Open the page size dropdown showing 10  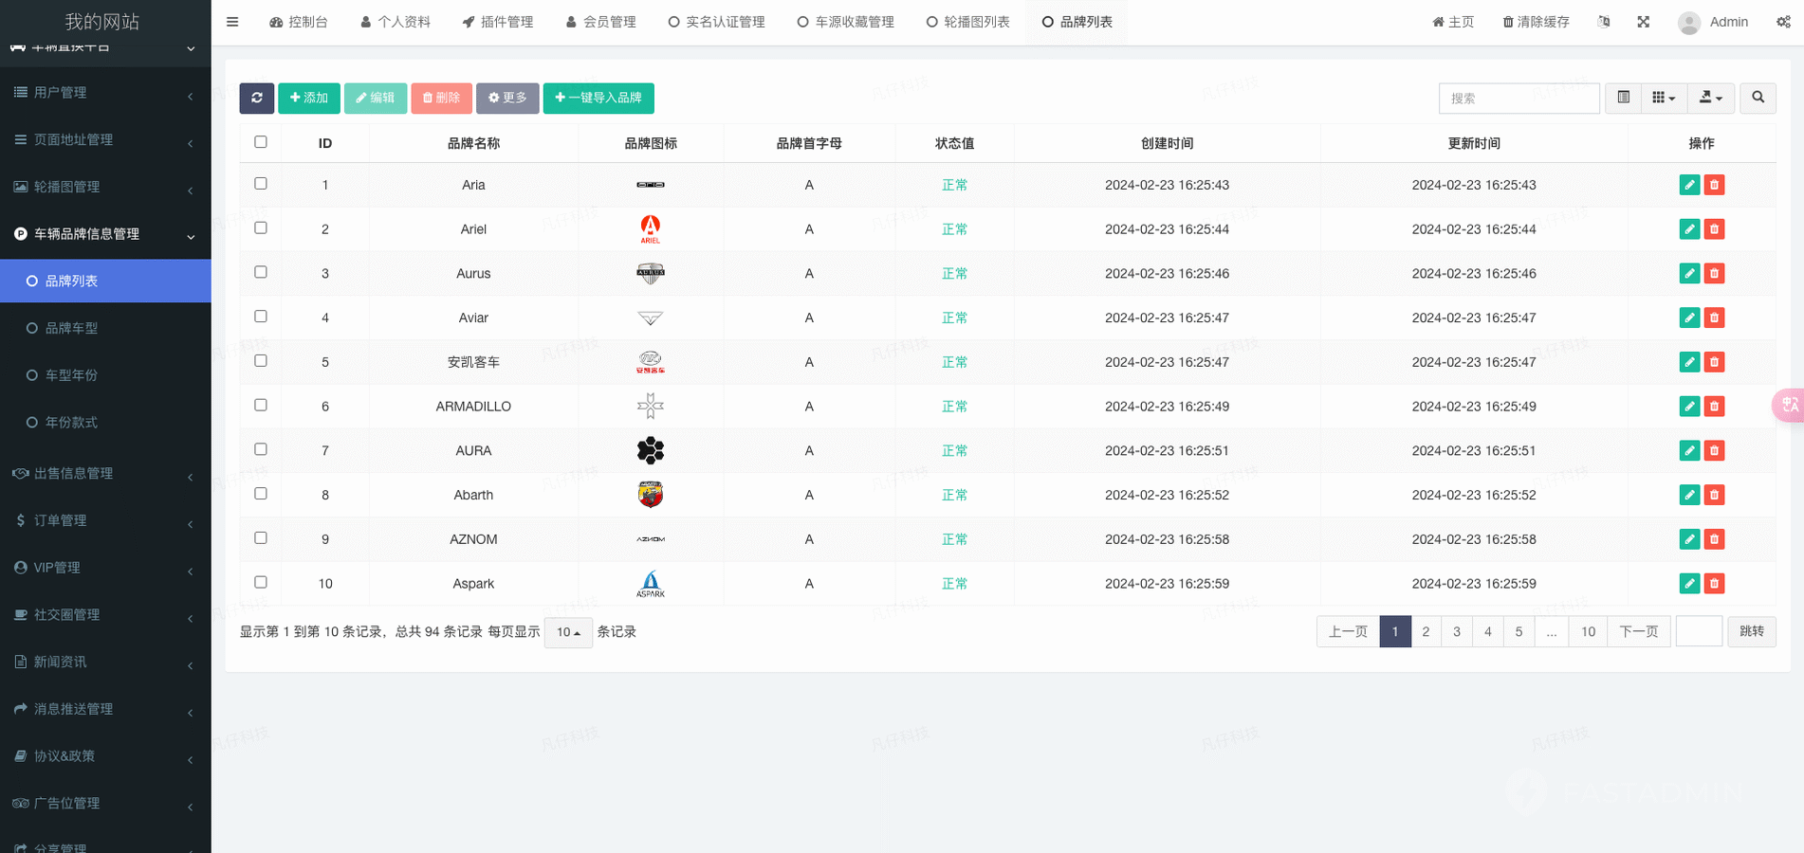pyautogui.click(x=568, y=632)
